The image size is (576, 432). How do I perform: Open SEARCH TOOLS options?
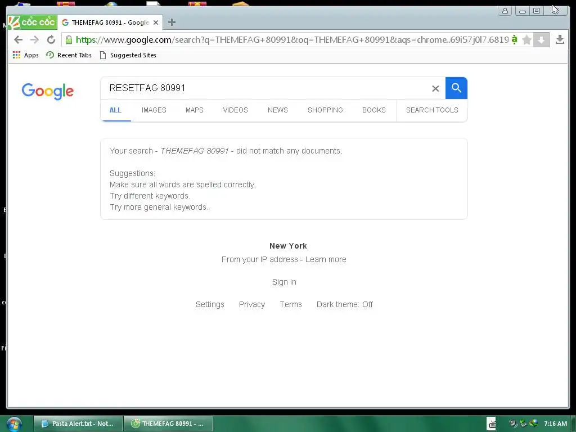432,110
